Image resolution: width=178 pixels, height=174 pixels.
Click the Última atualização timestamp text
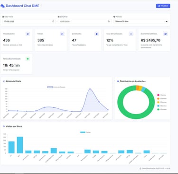pyautogui.click(x=156, y=168)
